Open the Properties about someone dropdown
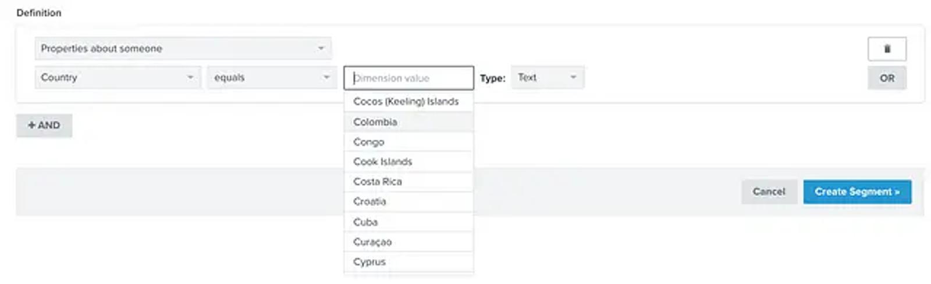The image size is (931, 284). pos(183,48)
